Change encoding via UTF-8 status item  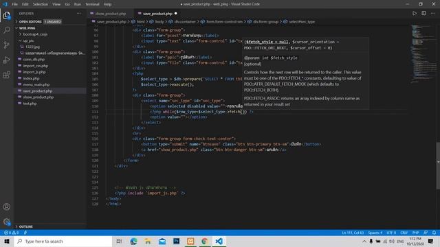(391, 233)
